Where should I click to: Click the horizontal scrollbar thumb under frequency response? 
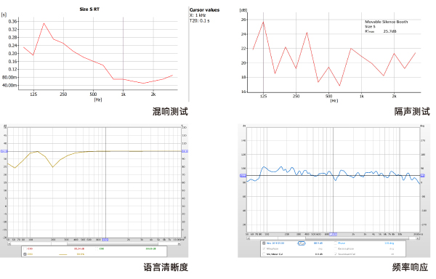(357, 238)
